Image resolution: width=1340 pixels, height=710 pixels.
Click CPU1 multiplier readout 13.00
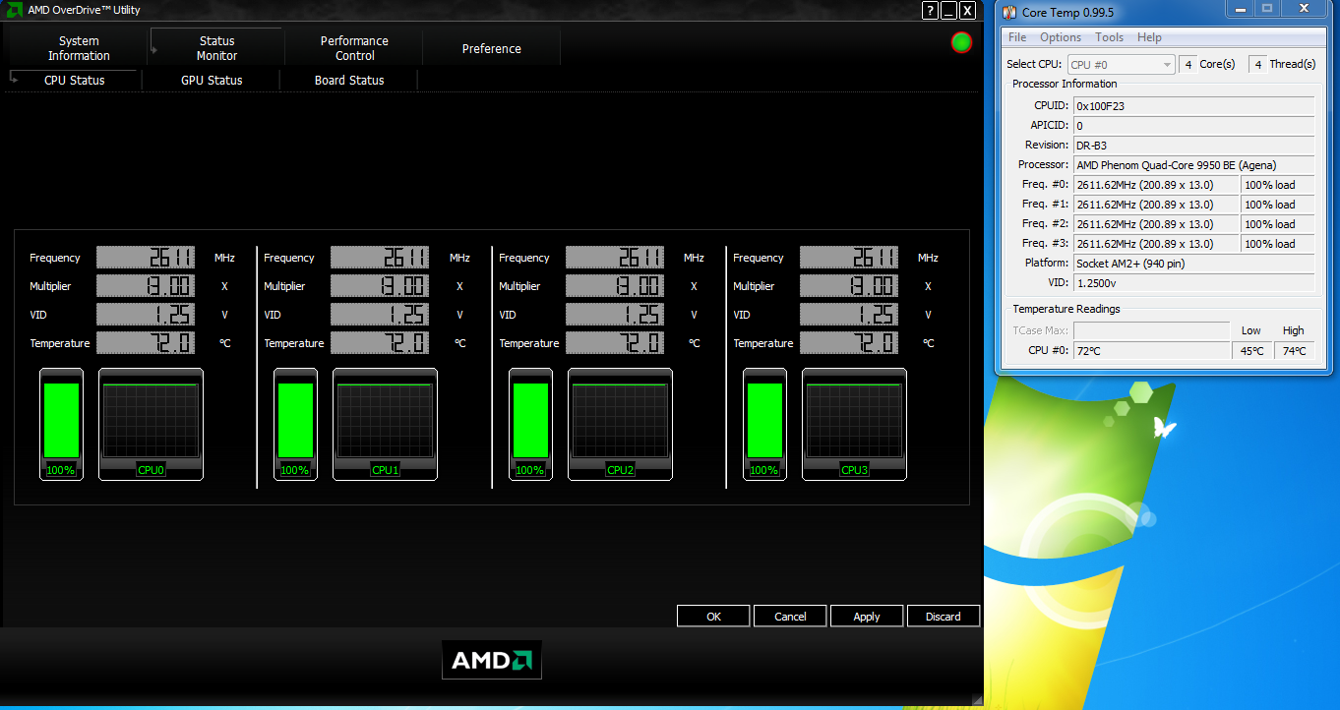380,286
